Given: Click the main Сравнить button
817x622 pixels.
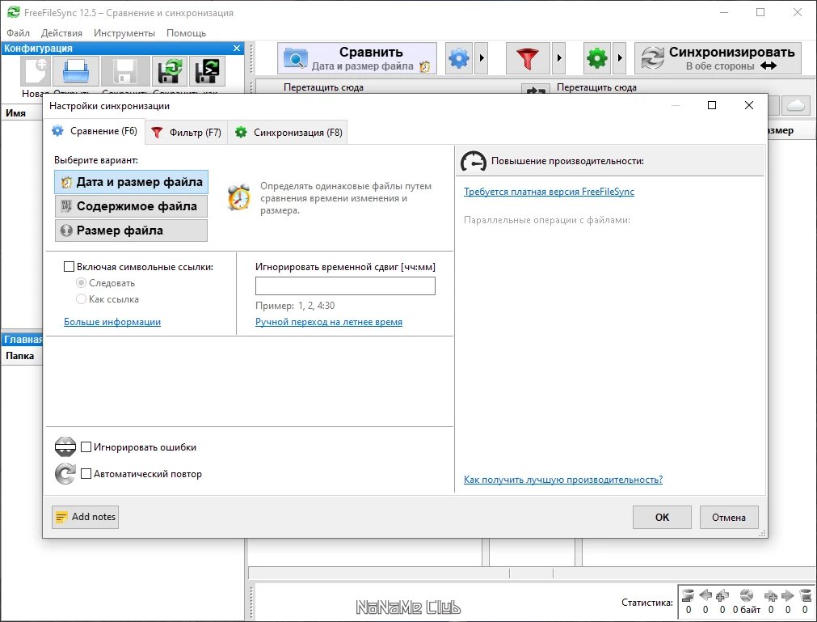Looking at the screenshot, I should tap(357, 58).
